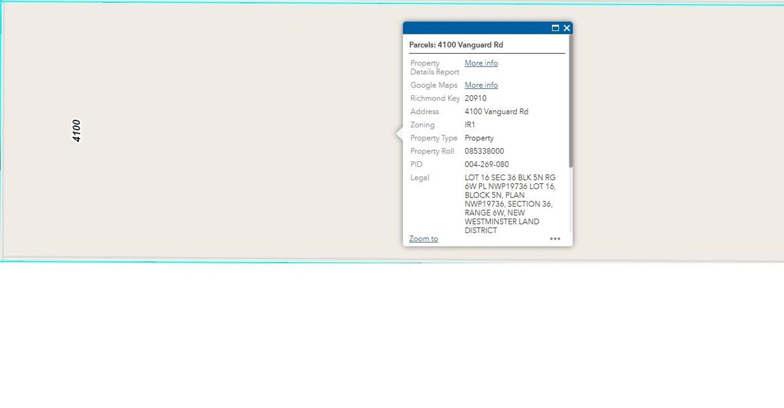The height and width of the screenshot is (408, 784).
Task: Click the Zoom to link
Action: tap(423, 239)
